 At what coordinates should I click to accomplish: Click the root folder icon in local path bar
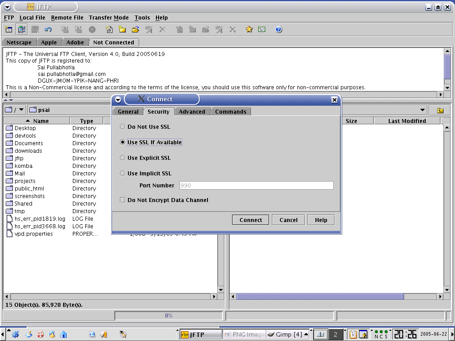tap(9, 110)
